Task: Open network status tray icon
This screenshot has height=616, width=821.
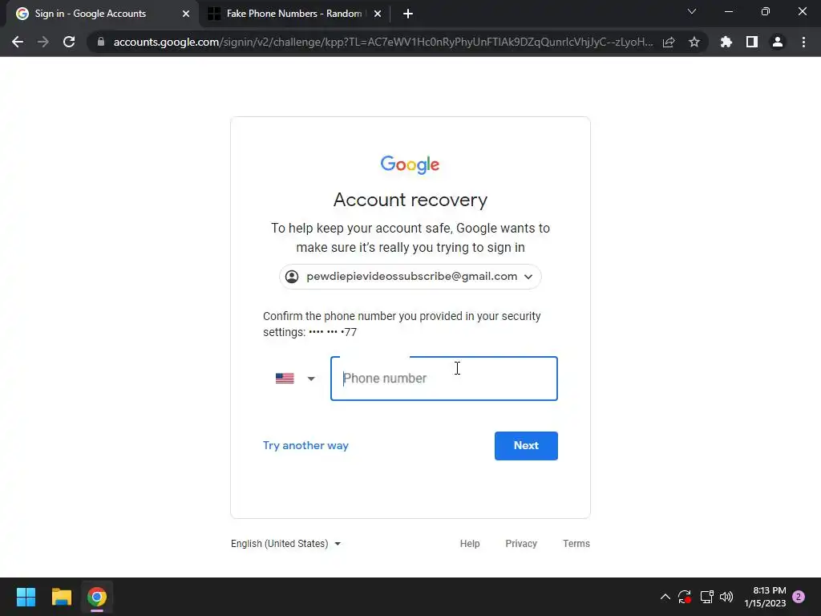Action: 706,597
